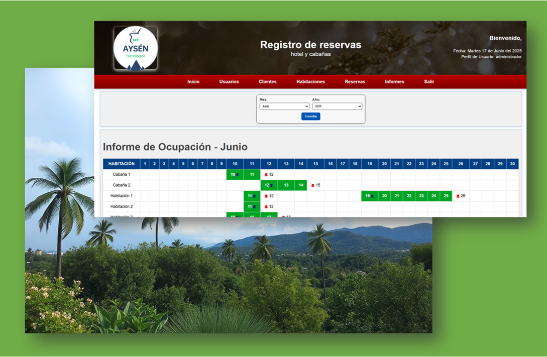Click the red checkout icon on Habitación 1 day 26
547x357 pixels.
click(458, 196)
